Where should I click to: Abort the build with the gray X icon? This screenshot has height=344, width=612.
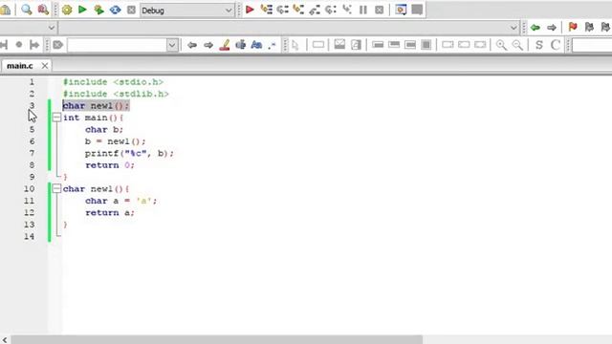[x=131, y=10]
